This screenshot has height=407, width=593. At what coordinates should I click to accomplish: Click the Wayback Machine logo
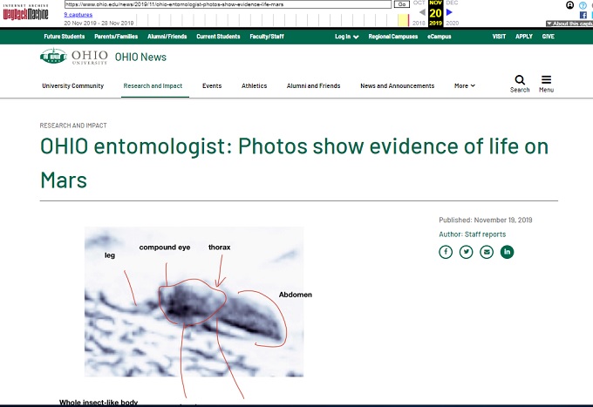pyautogui.click(x=25, y=13)
